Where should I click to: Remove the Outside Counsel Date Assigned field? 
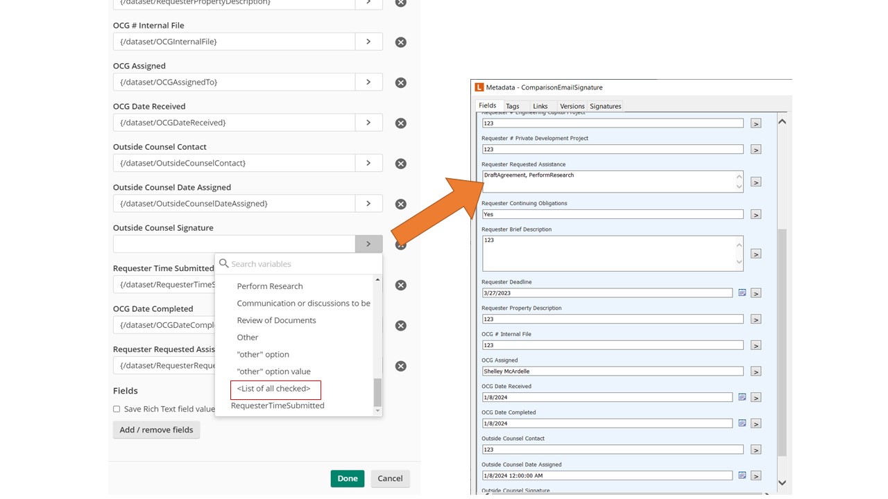(400, 204)
